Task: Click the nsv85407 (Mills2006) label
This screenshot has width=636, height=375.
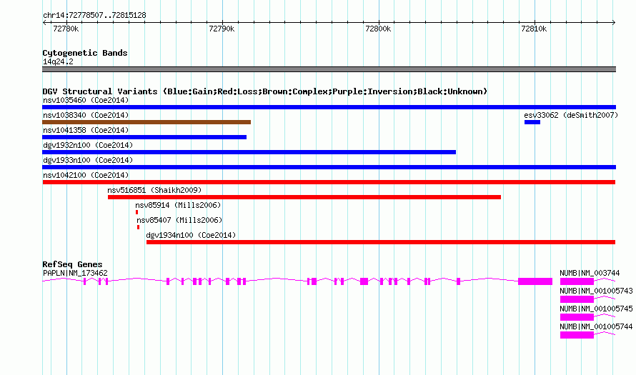Action: [179, 220]
